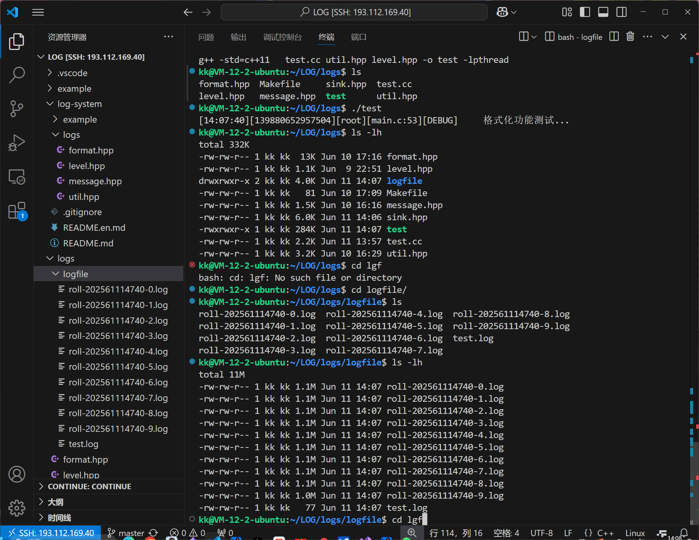The width and height of the screenshot is (699, 540).
Task: Open the Run and Debug view
Action: (x=16, y=143)
